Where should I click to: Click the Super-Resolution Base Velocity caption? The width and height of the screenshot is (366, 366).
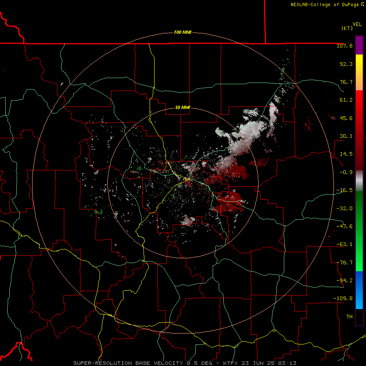click(185, 363)
